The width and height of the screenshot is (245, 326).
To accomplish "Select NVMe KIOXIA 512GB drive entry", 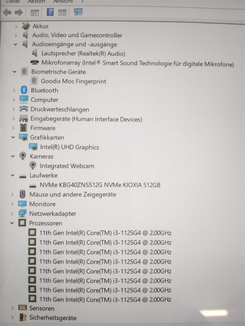I will [100, 185].
